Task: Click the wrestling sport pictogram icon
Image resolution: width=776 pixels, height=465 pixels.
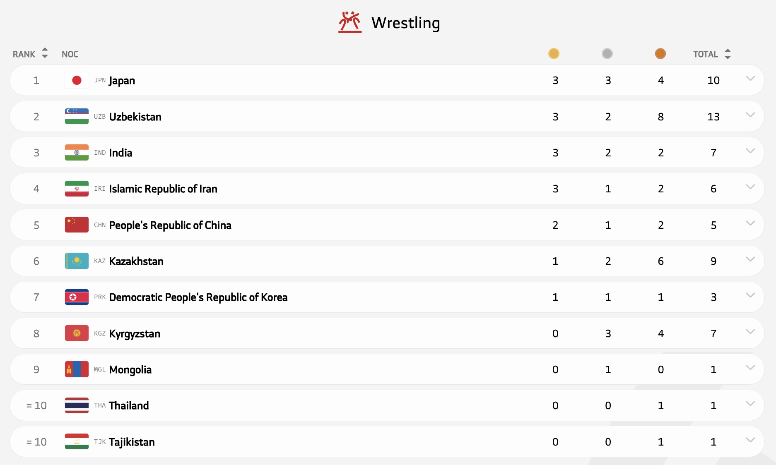Action: pos(350,22)
